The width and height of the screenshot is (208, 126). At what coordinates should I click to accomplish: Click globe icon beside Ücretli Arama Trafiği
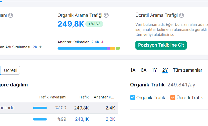(x=181, y=15)
